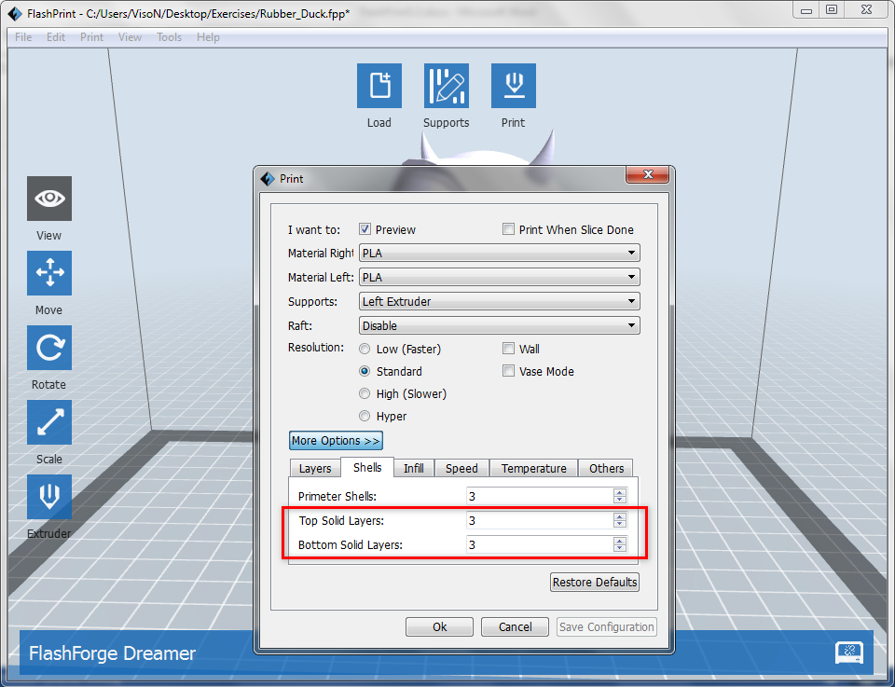Select Hyper resolution
Viewport: 895px width, 687px height.
(365, 416)
